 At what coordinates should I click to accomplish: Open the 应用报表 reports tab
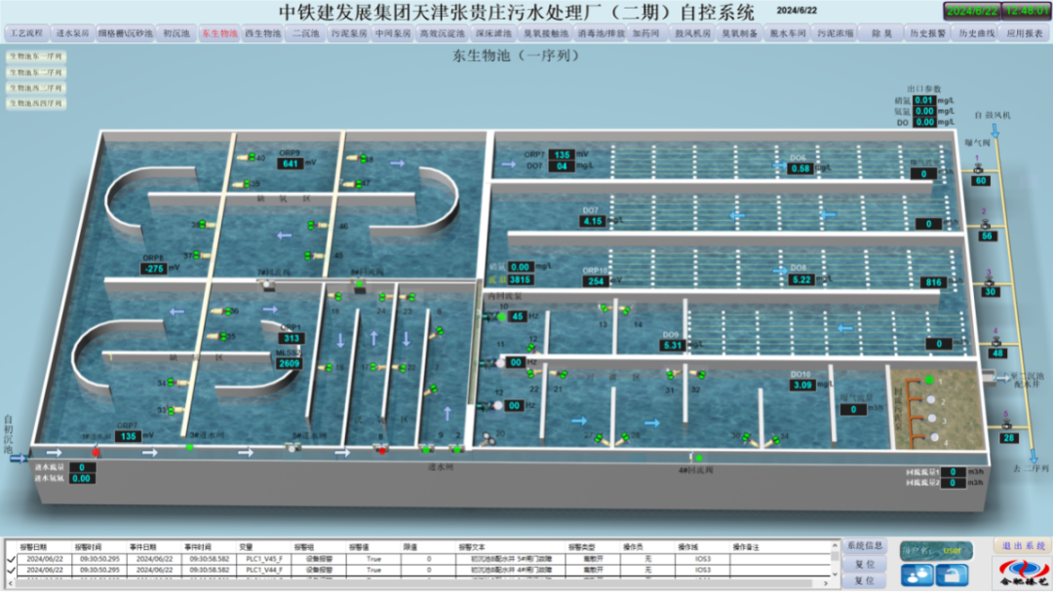[x=1025, y=33]
